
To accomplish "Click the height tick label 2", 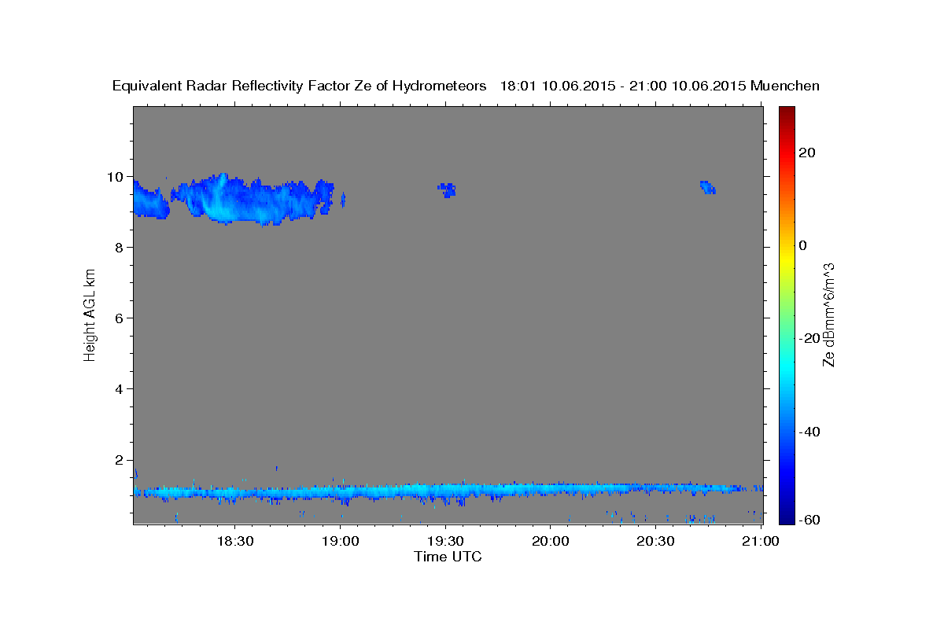I will tap(121, 460).
